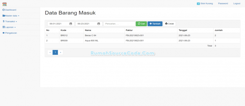
Task: Select the Beras C 64 name cell
Action: 104,35
